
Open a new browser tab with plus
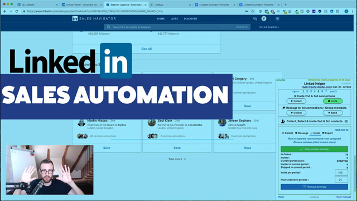286,4
